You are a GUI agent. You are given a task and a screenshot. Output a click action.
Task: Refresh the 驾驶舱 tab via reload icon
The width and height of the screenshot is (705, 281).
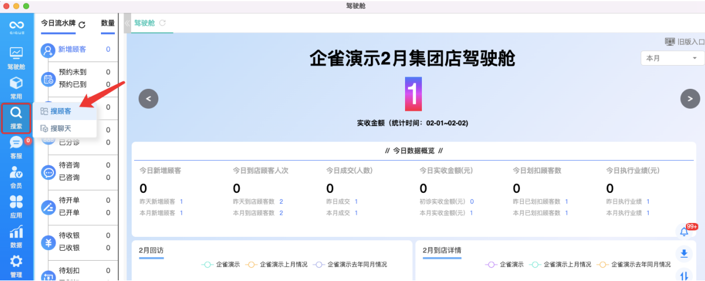[x=162, y=23]
